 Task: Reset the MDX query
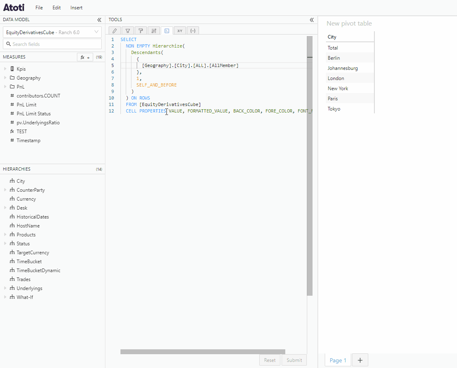click(x=269, y=360)
